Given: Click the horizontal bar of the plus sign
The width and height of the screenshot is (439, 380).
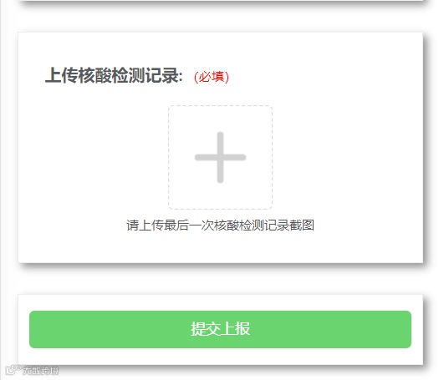Looking at the screenshot, I should 221,157.
